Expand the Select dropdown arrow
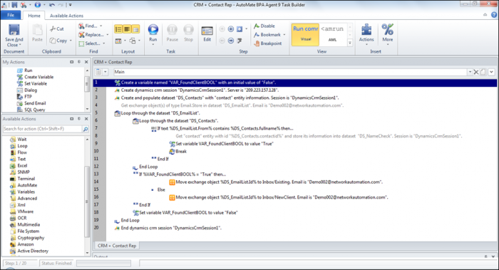 (x=104, y=43)
